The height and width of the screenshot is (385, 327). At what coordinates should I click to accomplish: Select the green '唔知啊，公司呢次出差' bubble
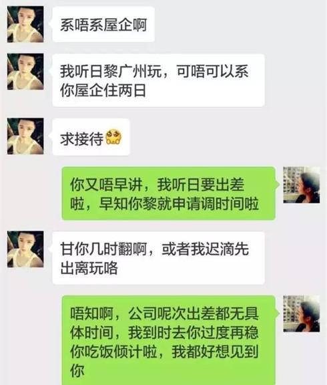tap(169, 340)
